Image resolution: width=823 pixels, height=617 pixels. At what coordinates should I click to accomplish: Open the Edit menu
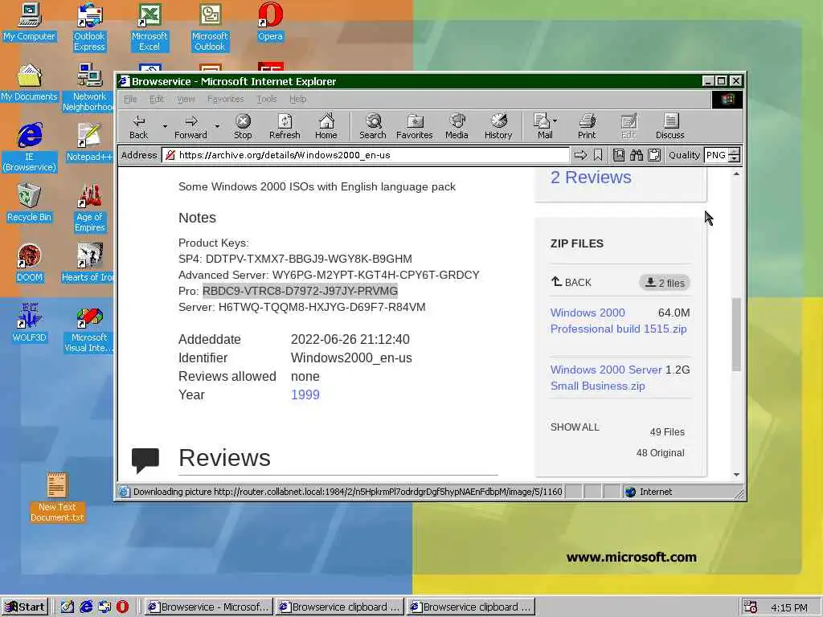157,99
